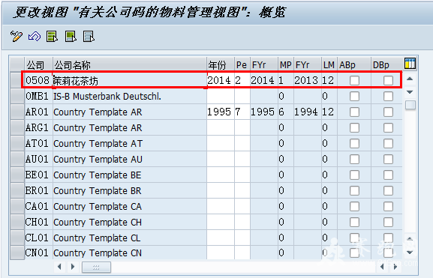Toggle ABp checkbox for company 0508
This screenshot has width=433, height=278.
(x=354, y=80)
